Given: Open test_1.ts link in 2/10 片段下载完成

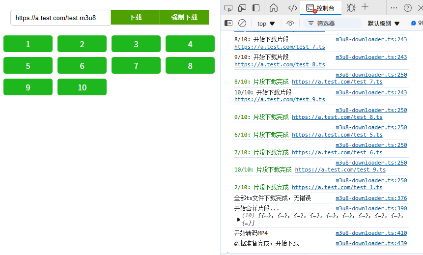Looking at the screenshot, I should point(337,187).
